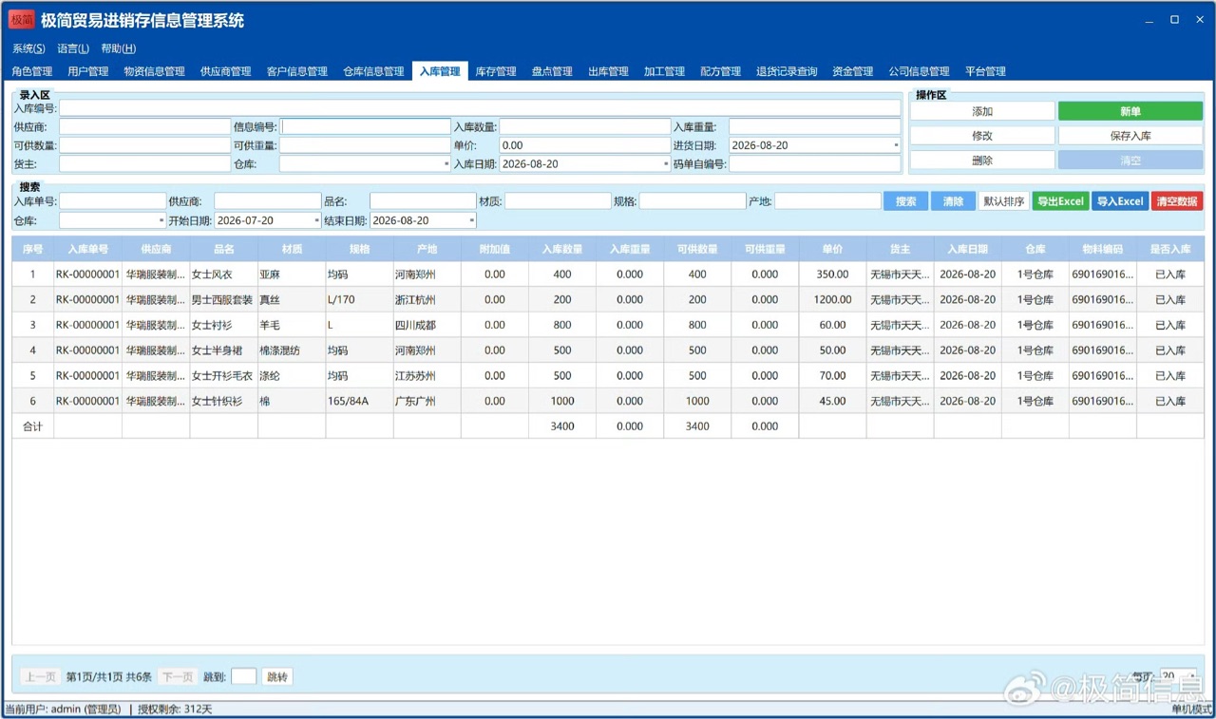Open the 帮助(H) menu

coord(119,48)
